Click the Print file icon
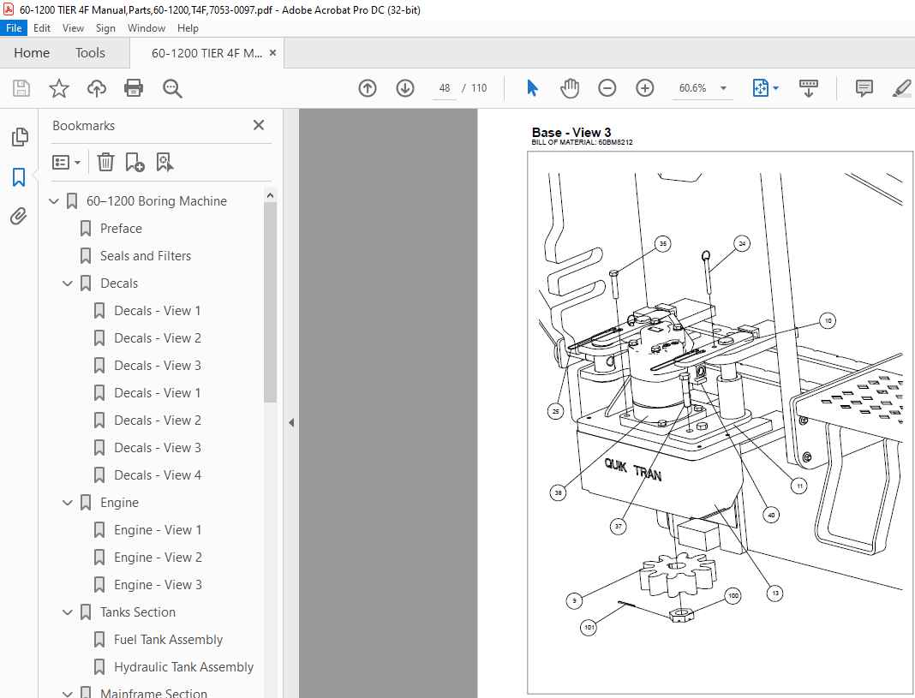Viewport: 915px width, 698px height. 134,88
